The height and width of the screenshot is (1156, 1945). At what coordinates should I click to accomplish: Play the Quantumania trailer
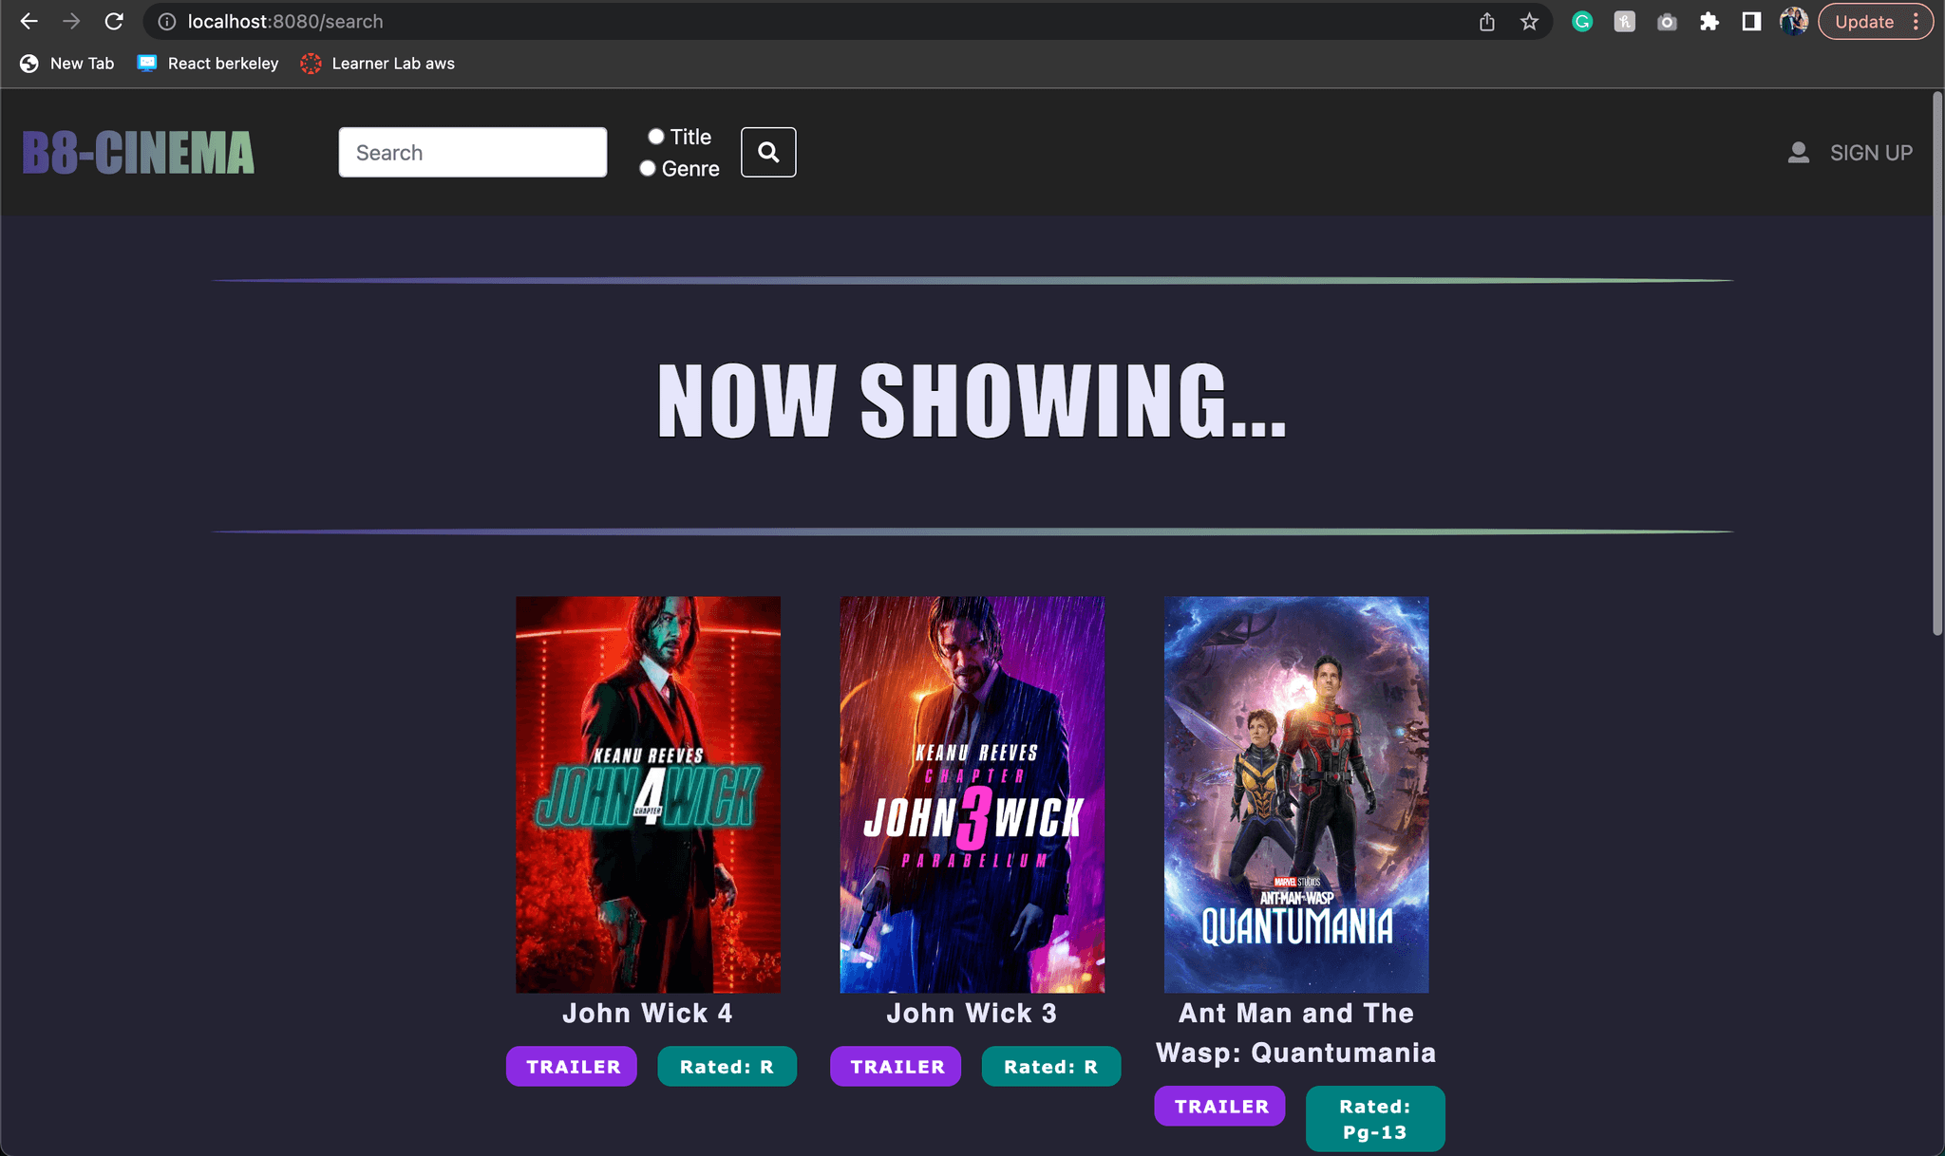tap(1220, 1107)
